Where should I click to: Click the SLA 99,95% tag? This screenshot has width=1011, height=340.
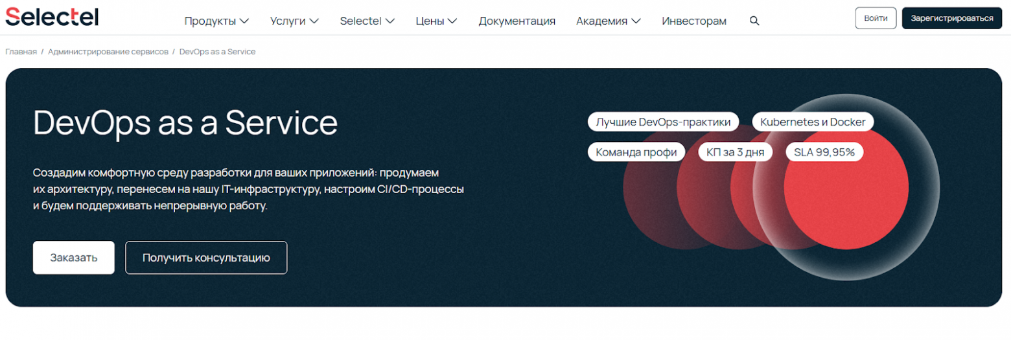pos(824,152)
